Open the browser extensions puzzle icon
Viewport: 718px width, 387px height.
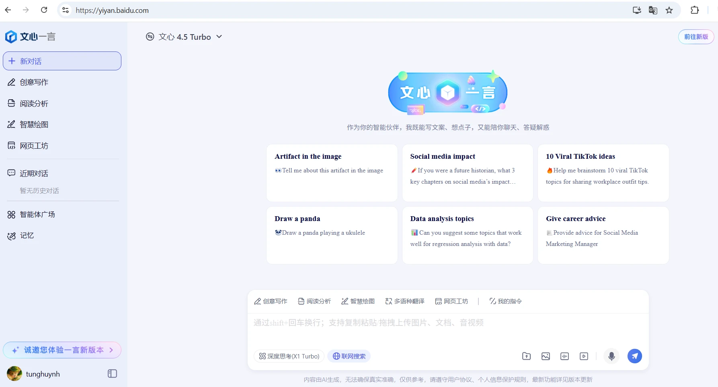click(695, 10)
